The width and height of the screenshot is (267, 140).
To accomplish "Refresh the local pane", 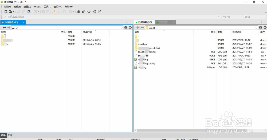I will (131, 27).
